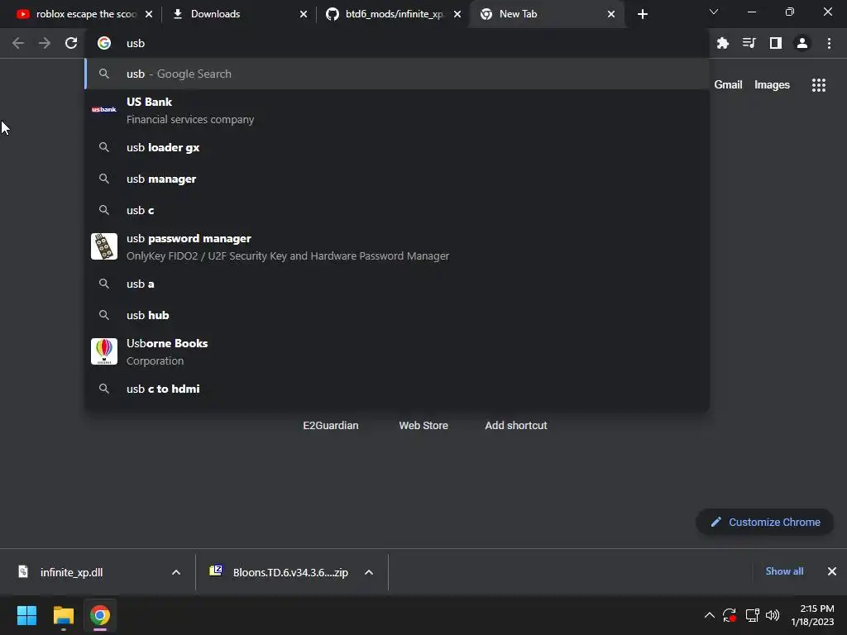Viewport: 847px width, 635px height.
Task: Click the Chrome taskbar icon
Action: pyautogui.click(x=99, y=615)
